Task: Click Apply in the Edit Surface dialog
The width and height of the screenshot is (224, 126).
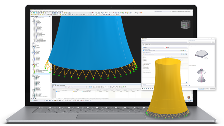Action: click(212, 89)
